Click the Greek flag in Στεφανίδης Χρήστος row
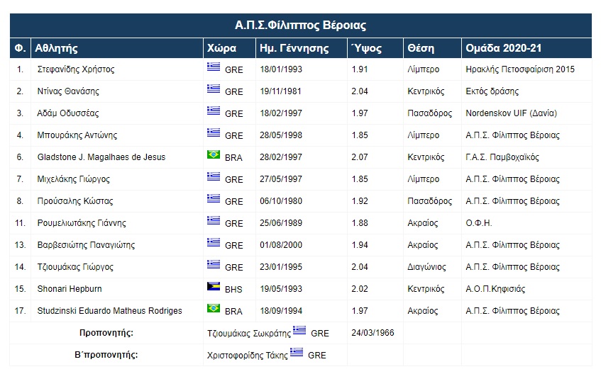 (x=213, y=67)
